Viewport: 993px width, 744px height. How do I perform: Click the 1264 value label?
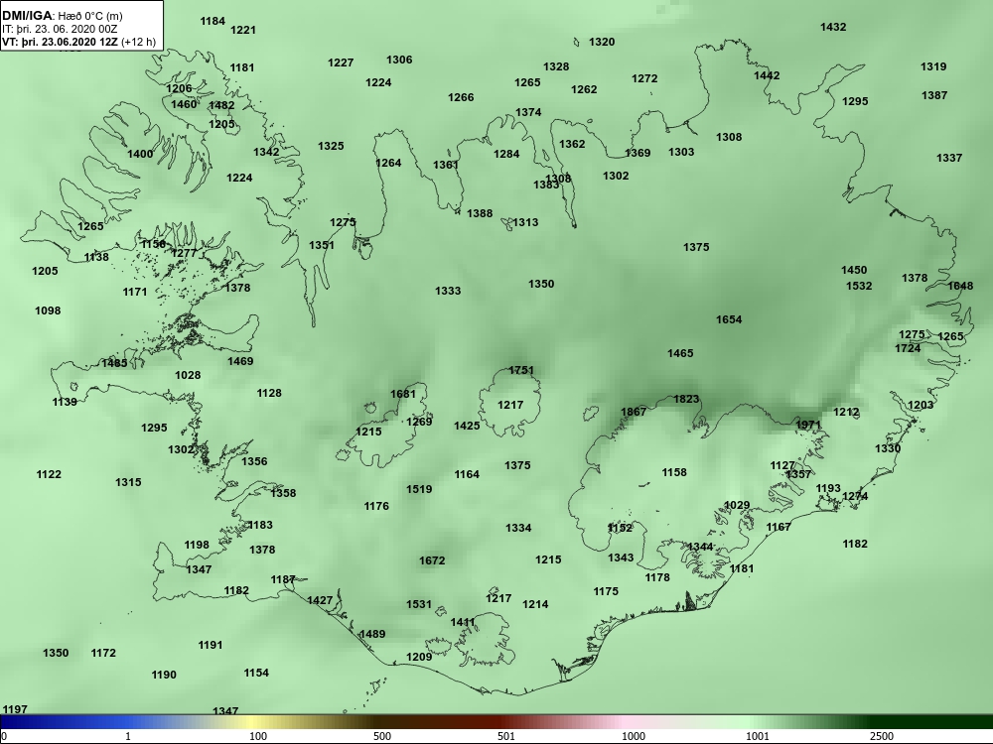(x=388, y=164)
